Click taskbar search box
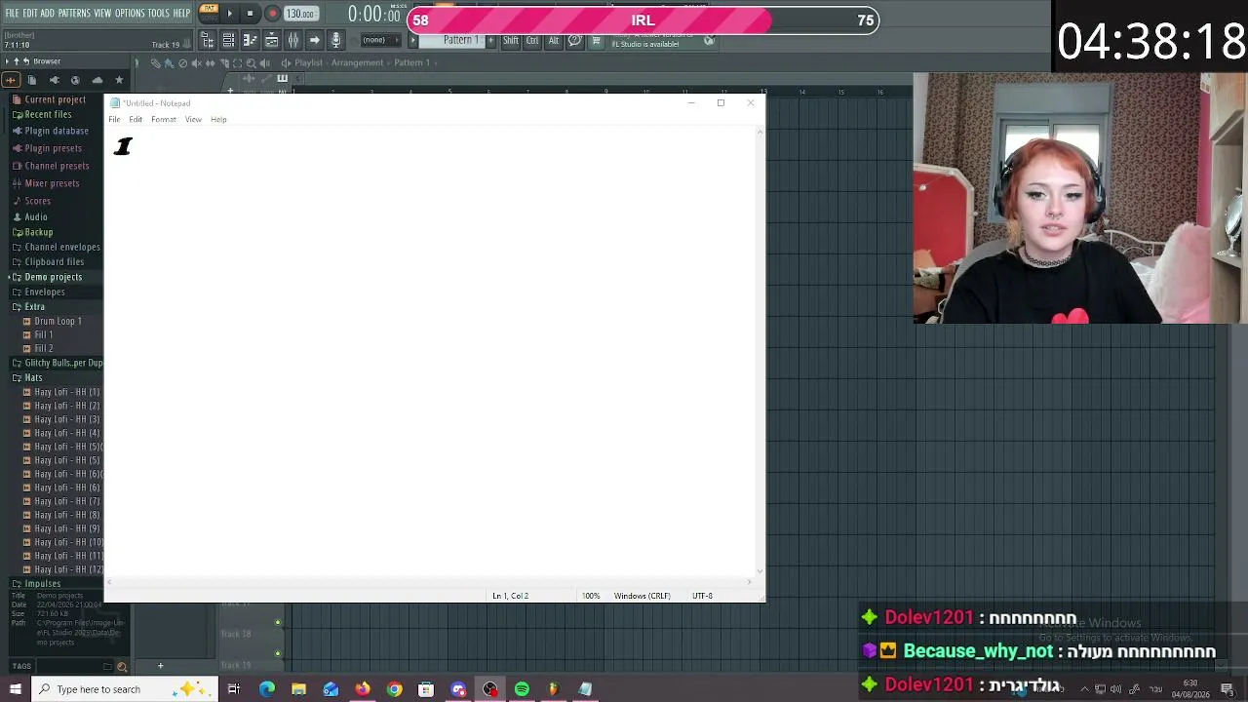 tap(124, 689)
